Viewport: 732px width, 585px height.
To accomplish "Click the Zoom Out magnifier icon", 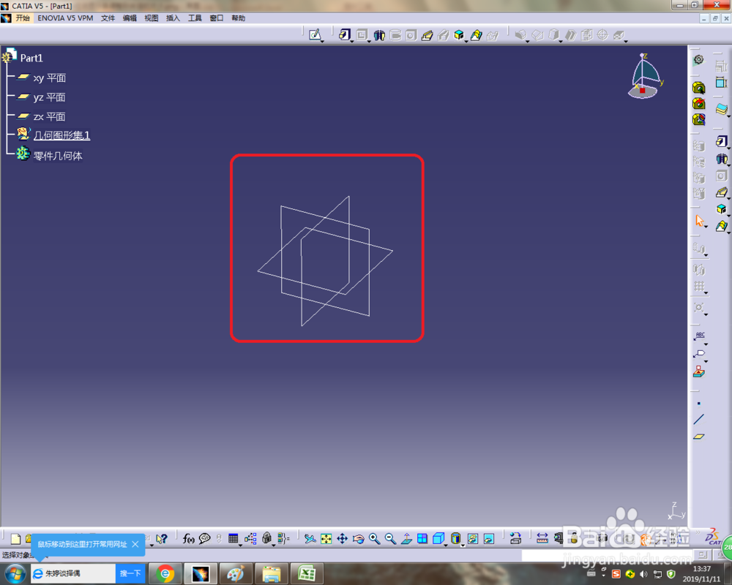I will (x=390, y=539).
